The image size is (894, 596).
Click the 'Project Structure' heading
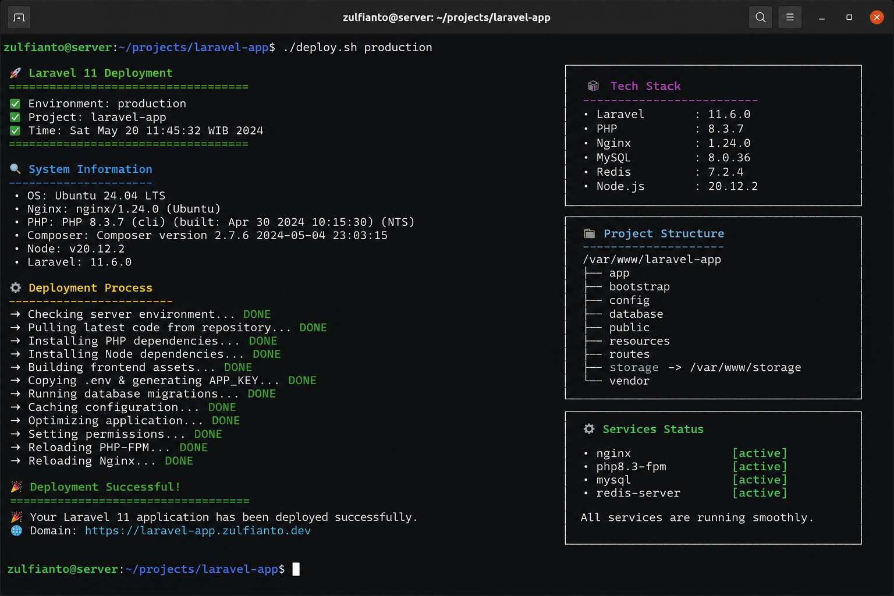[664, 233]
